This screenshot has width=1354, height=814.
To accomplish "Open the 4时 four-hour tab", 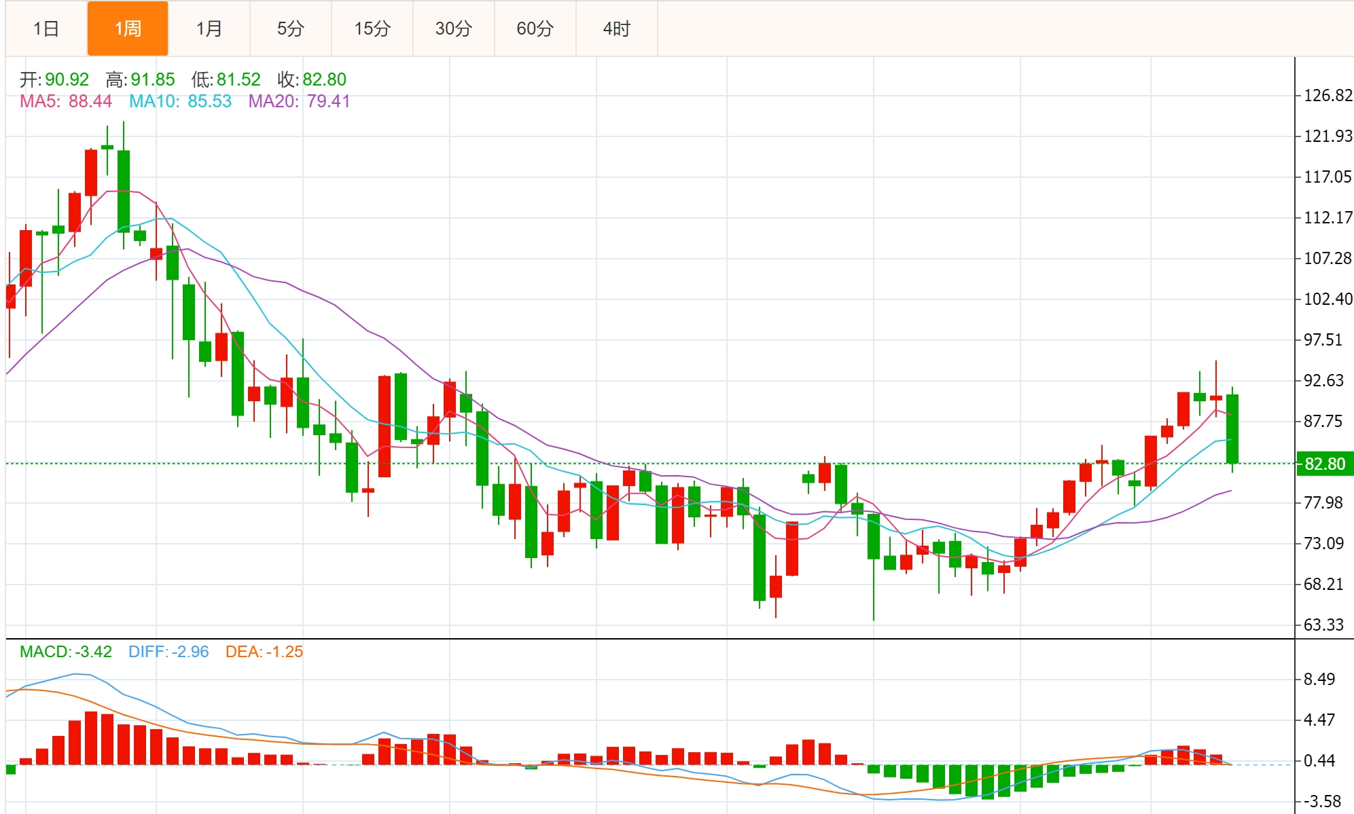I will pyautogui.click(x=617, y=29).
